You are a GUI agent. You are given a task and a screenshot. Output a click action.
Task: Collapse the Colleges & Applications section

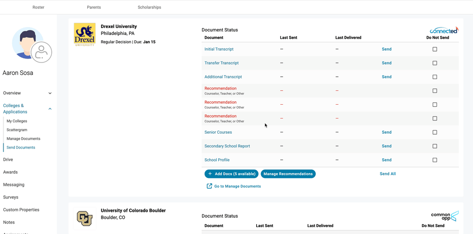[x=50, y=109]
